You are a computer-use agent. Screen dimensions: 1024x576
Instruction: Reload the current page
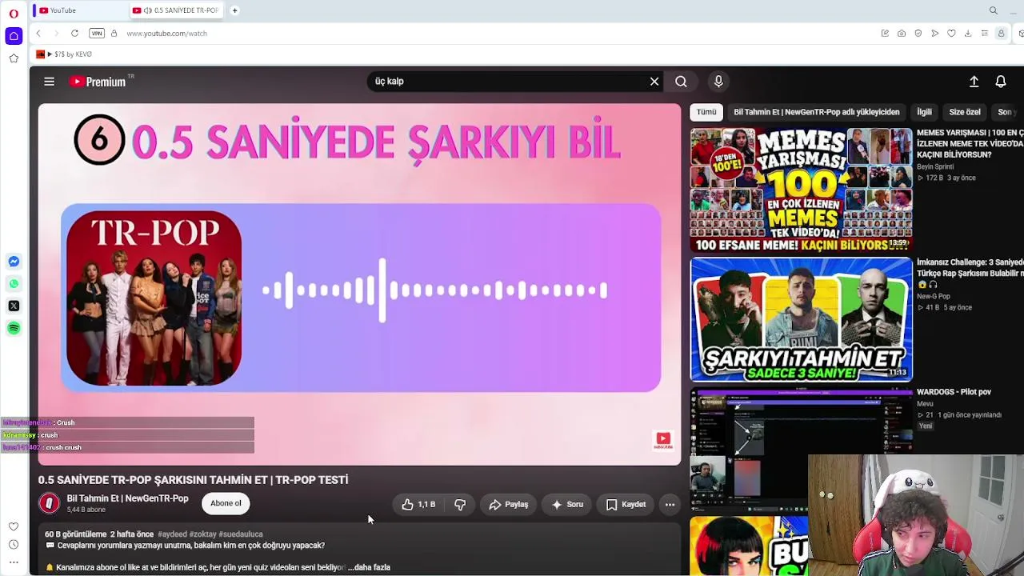(x=74, y=34)
